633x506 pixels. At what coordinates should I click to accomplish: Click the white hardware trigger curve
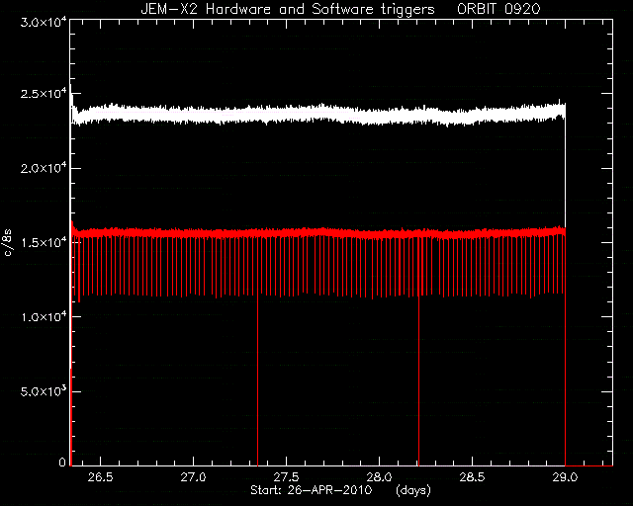[x=317, y=115]
